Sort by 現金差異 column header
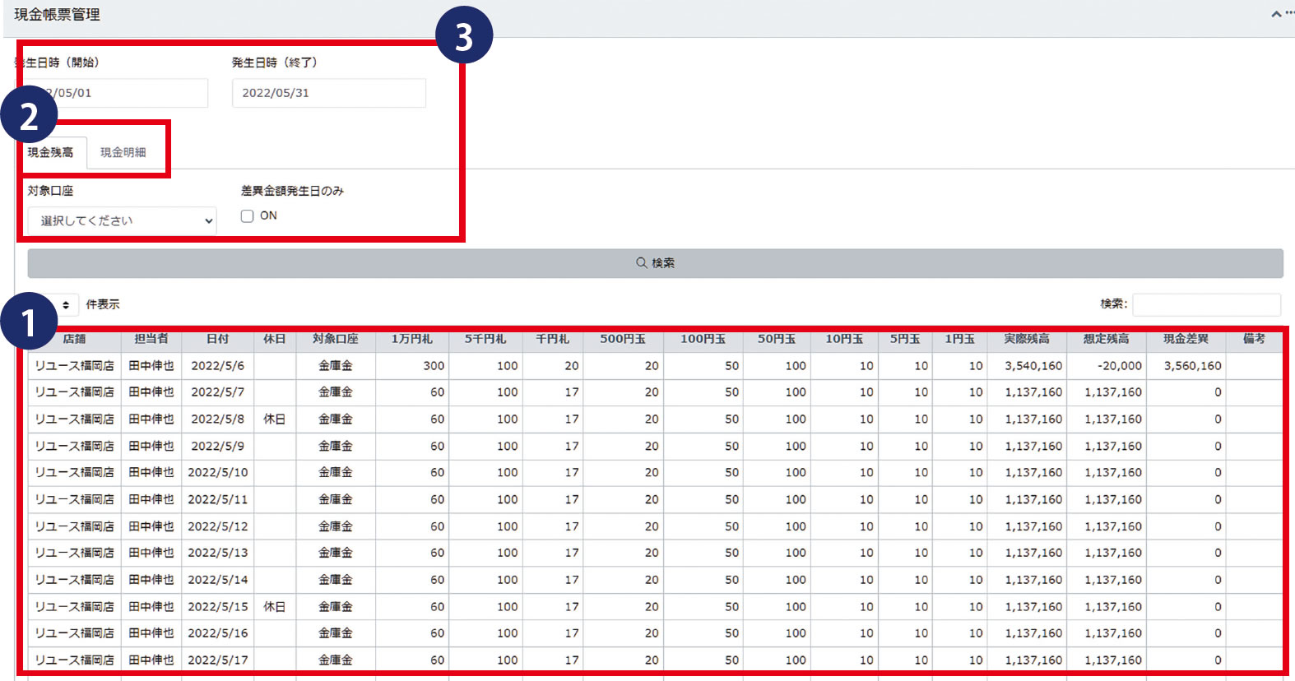 [x=1186, y=339]
